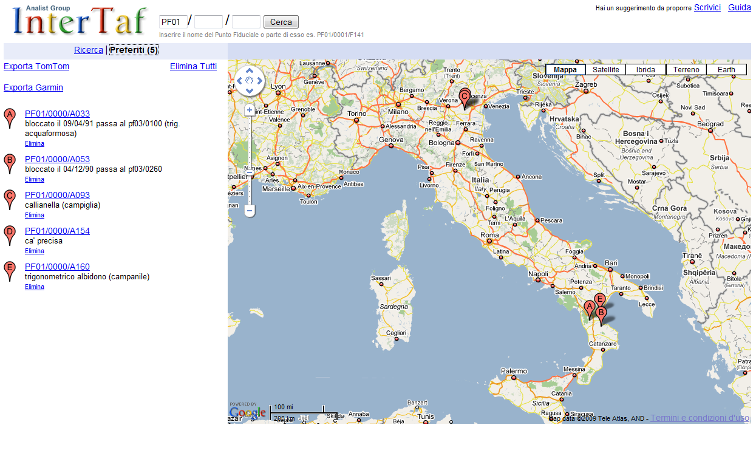Click the text 'callianella (campiglia)'
This screenshot has height=473, width=756.
pos(63,205)
